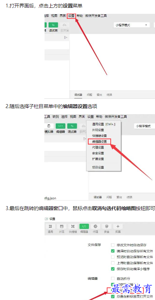Select the 快捷键 shortcut icon in settings window
This screenshot has width=155, height=300.
pos(73,227)
